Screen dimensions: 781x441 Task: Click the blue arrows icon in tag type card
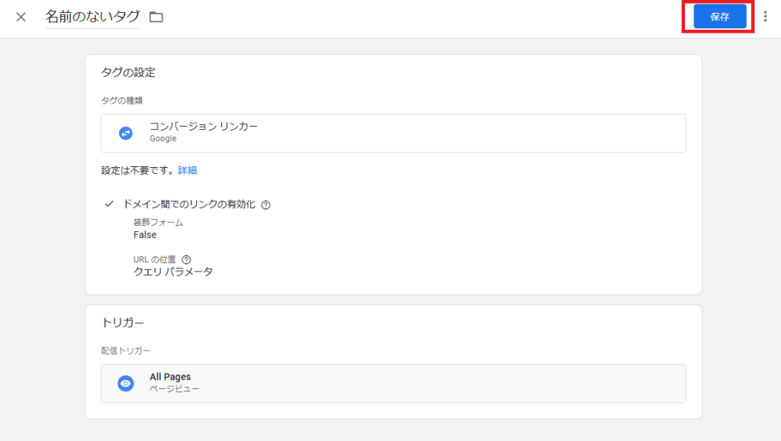coord(126,132)
